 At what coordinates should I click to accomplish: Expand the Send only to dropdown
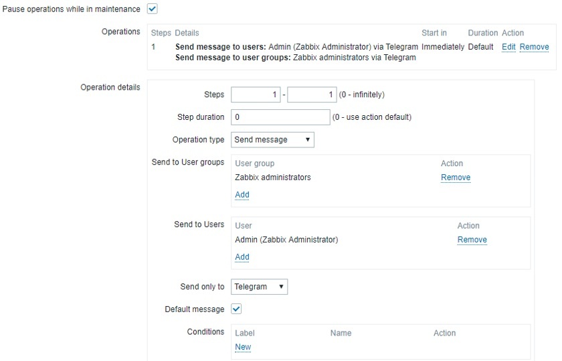[259, 287]
